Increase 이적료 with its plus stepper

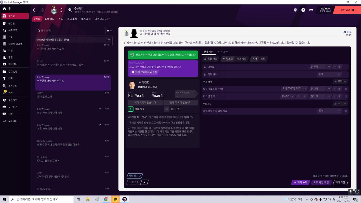pos(339,67)
